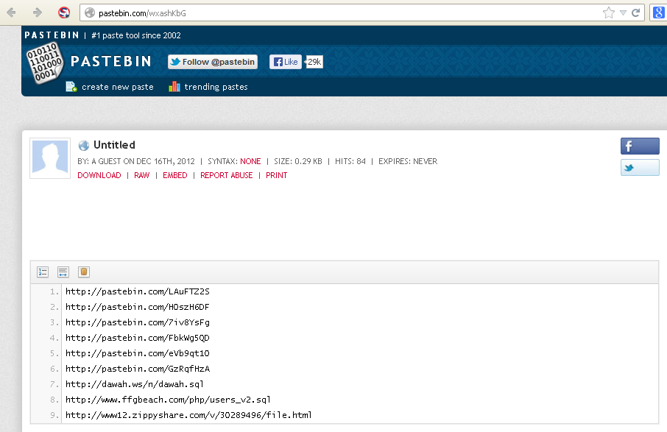Share paste on Facebook button
The image size is (667, 432).
(640, 146)
